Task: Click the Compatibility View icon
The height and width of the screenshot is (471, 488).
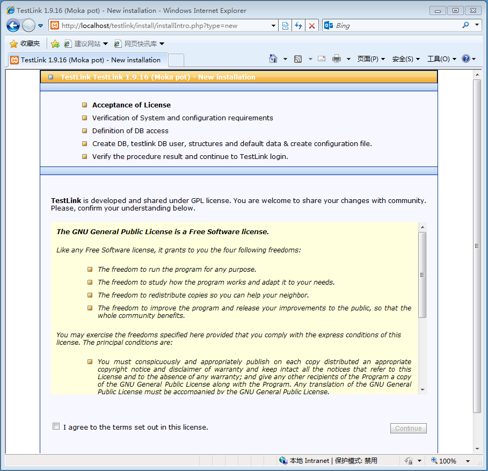Action: tap(285, 26)
